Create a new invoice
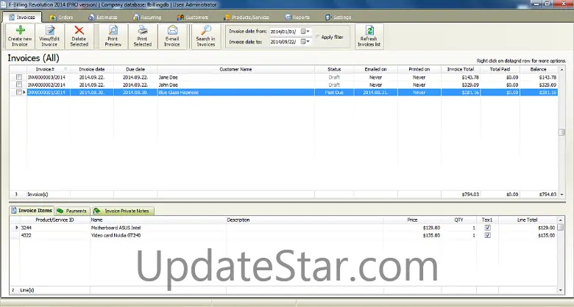Image resolution: width=574 pixels, height=307 pixels. [20, 37]
